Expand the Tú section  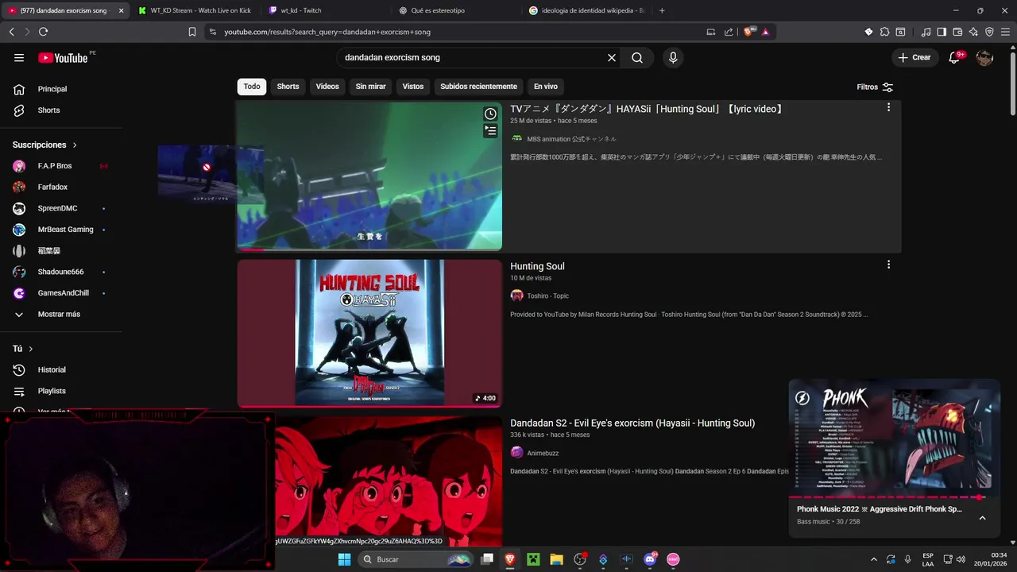(23, 349)
